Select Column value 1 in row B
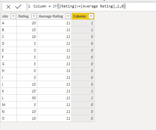 pyautogui.click(x=83, y=30)
